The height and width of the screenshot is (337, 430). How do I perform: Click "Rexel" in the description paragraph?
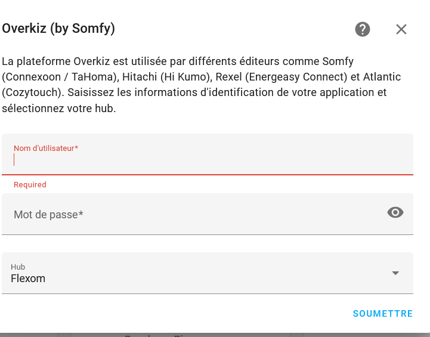coord(230,77)
